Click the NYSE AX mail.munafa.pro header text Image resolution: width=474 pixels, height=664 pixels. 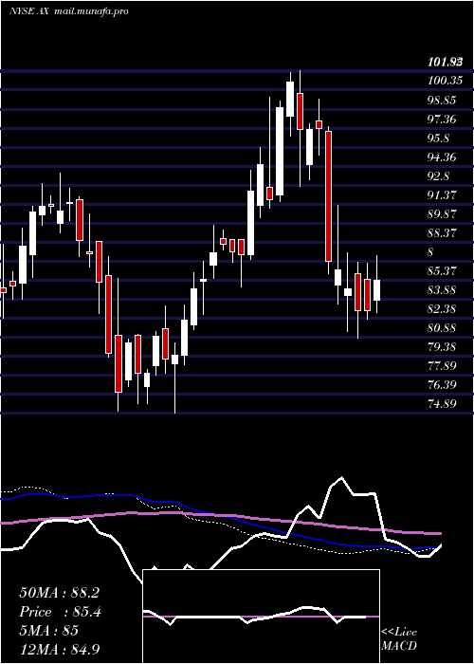click(x=68, y=11)
